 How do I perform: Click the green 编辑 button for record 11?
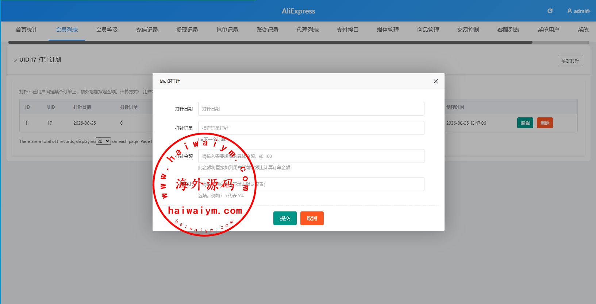pyautogui.click(x=525, y=123)
